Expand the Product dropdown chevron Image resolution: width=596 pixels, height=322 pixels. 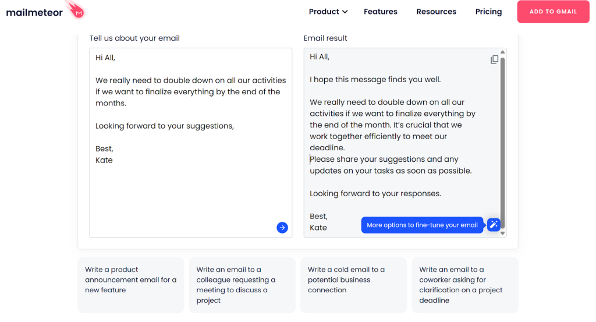click(345, 12)
